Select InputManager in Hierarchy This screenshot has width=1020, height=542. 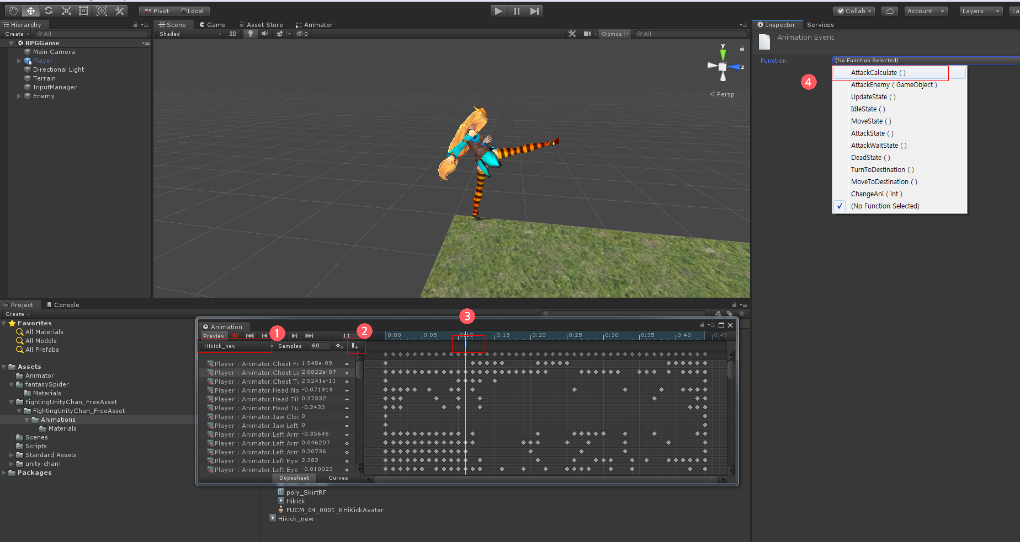[55, 87]
